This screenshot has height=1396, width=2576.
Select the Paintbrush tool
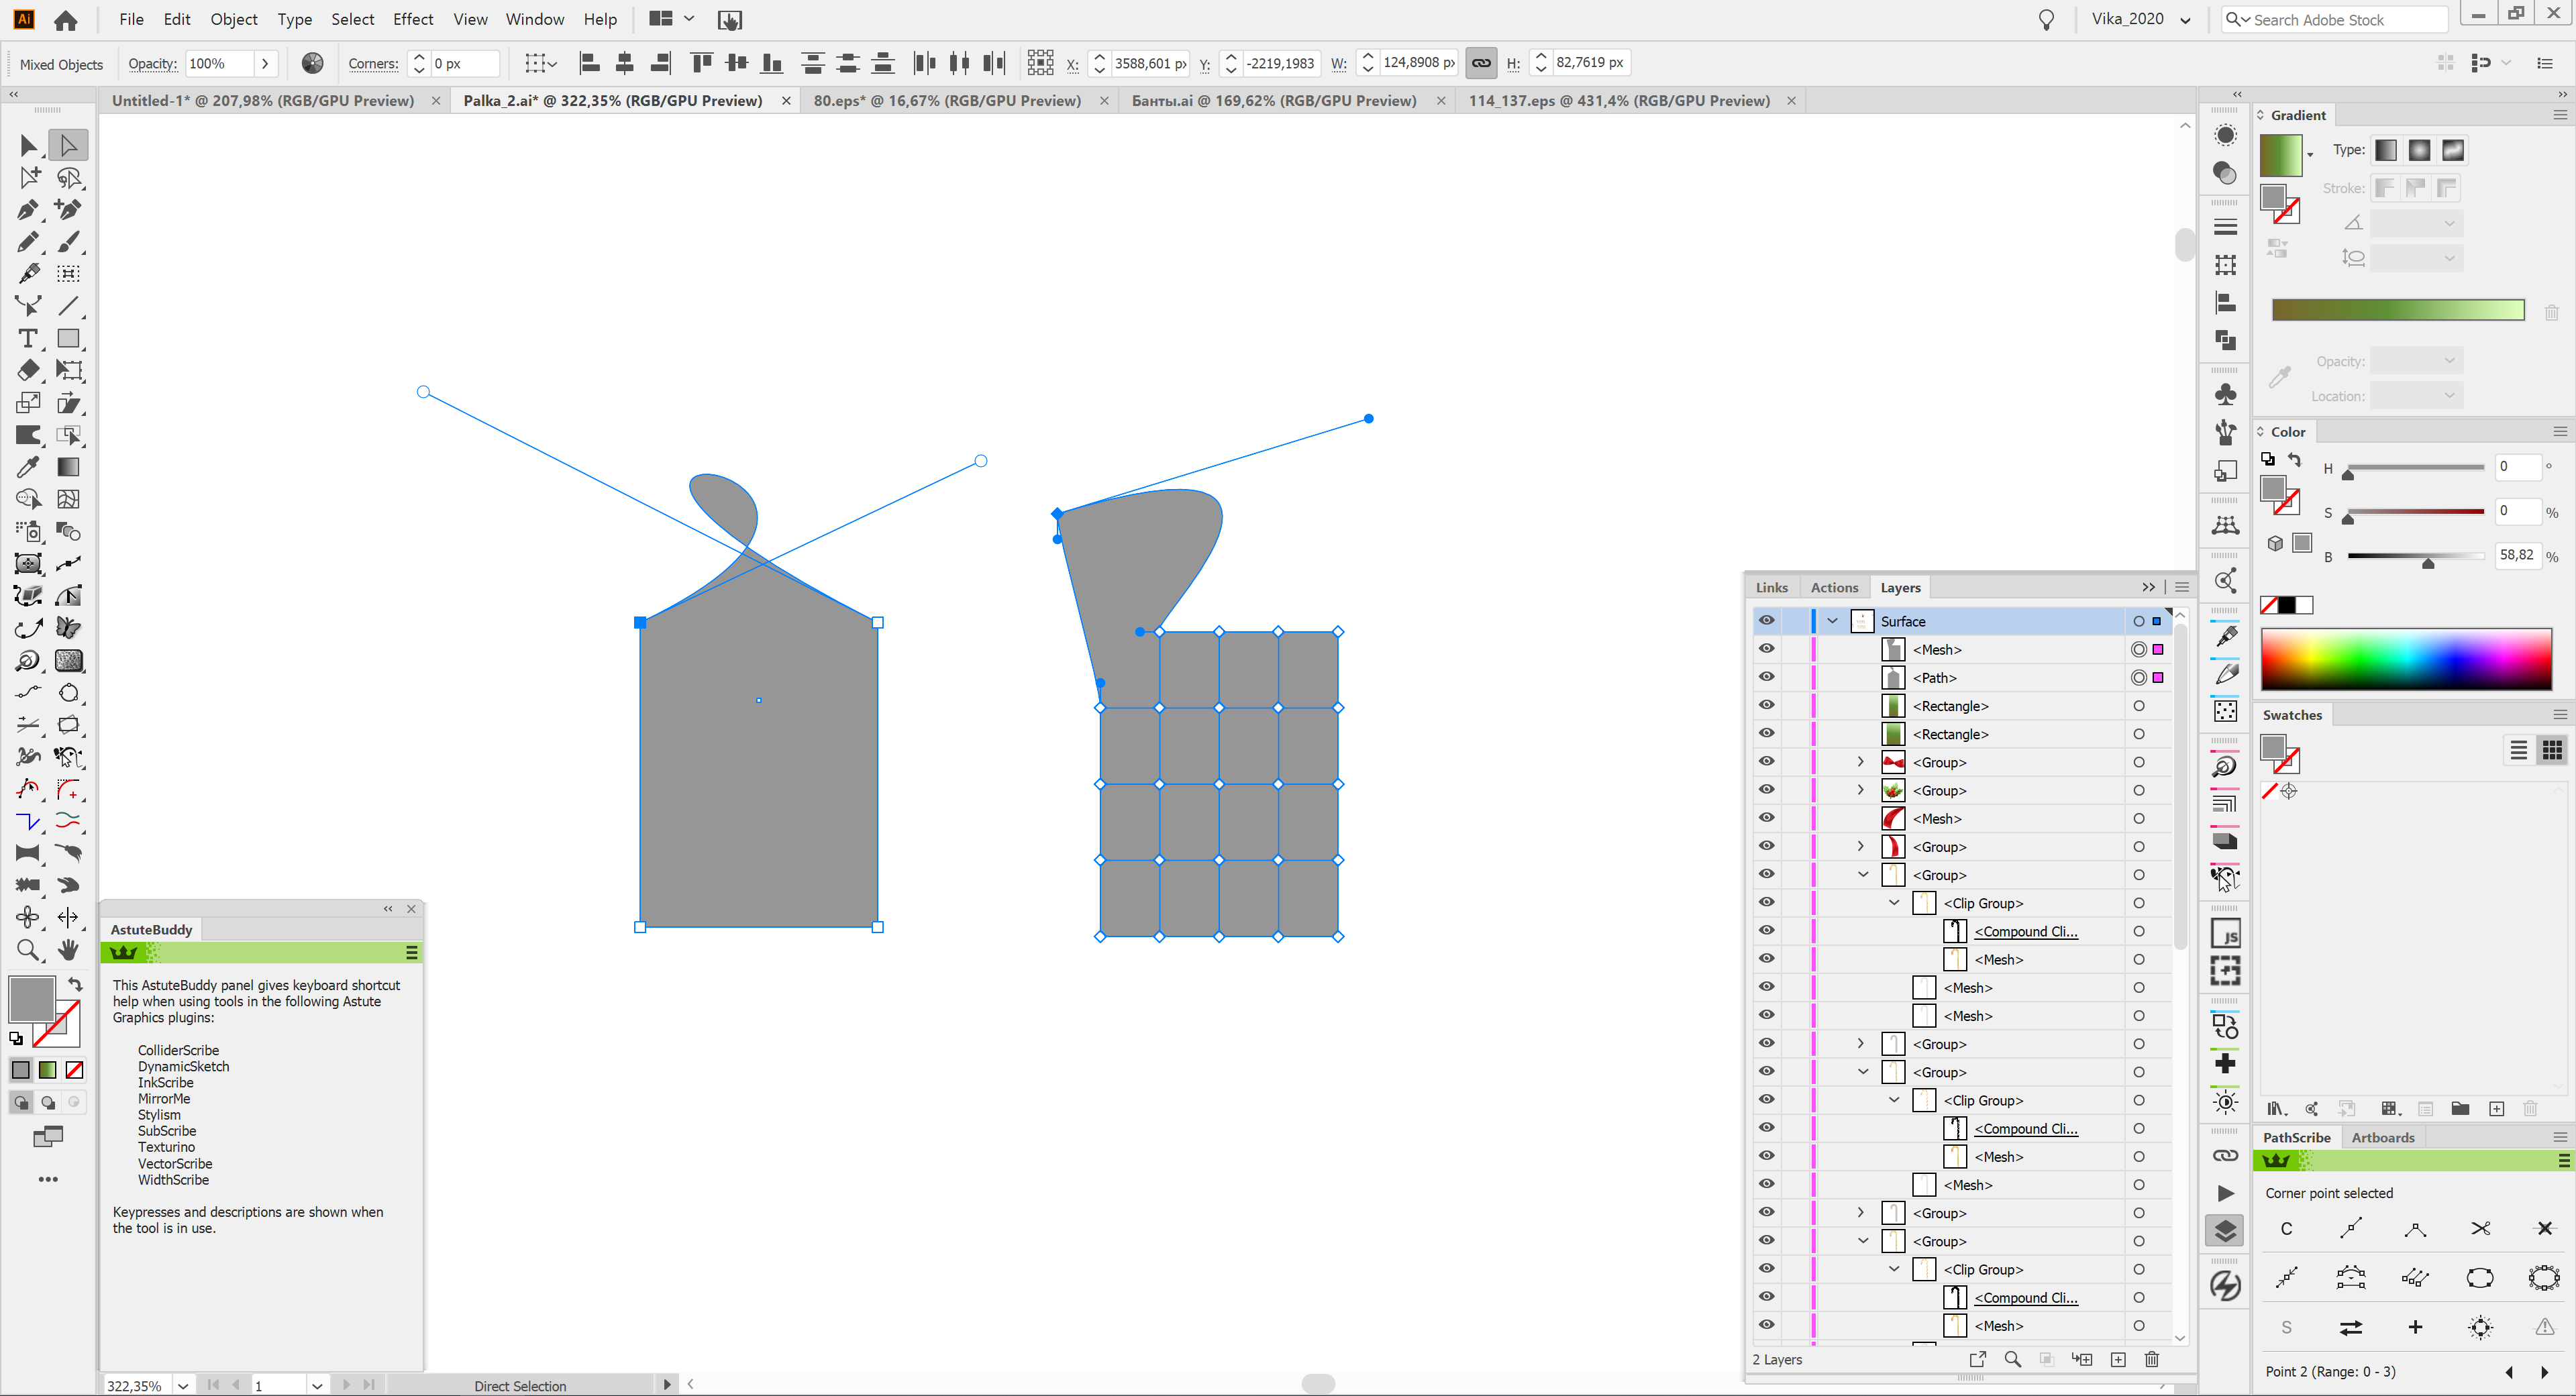[68, 242]
